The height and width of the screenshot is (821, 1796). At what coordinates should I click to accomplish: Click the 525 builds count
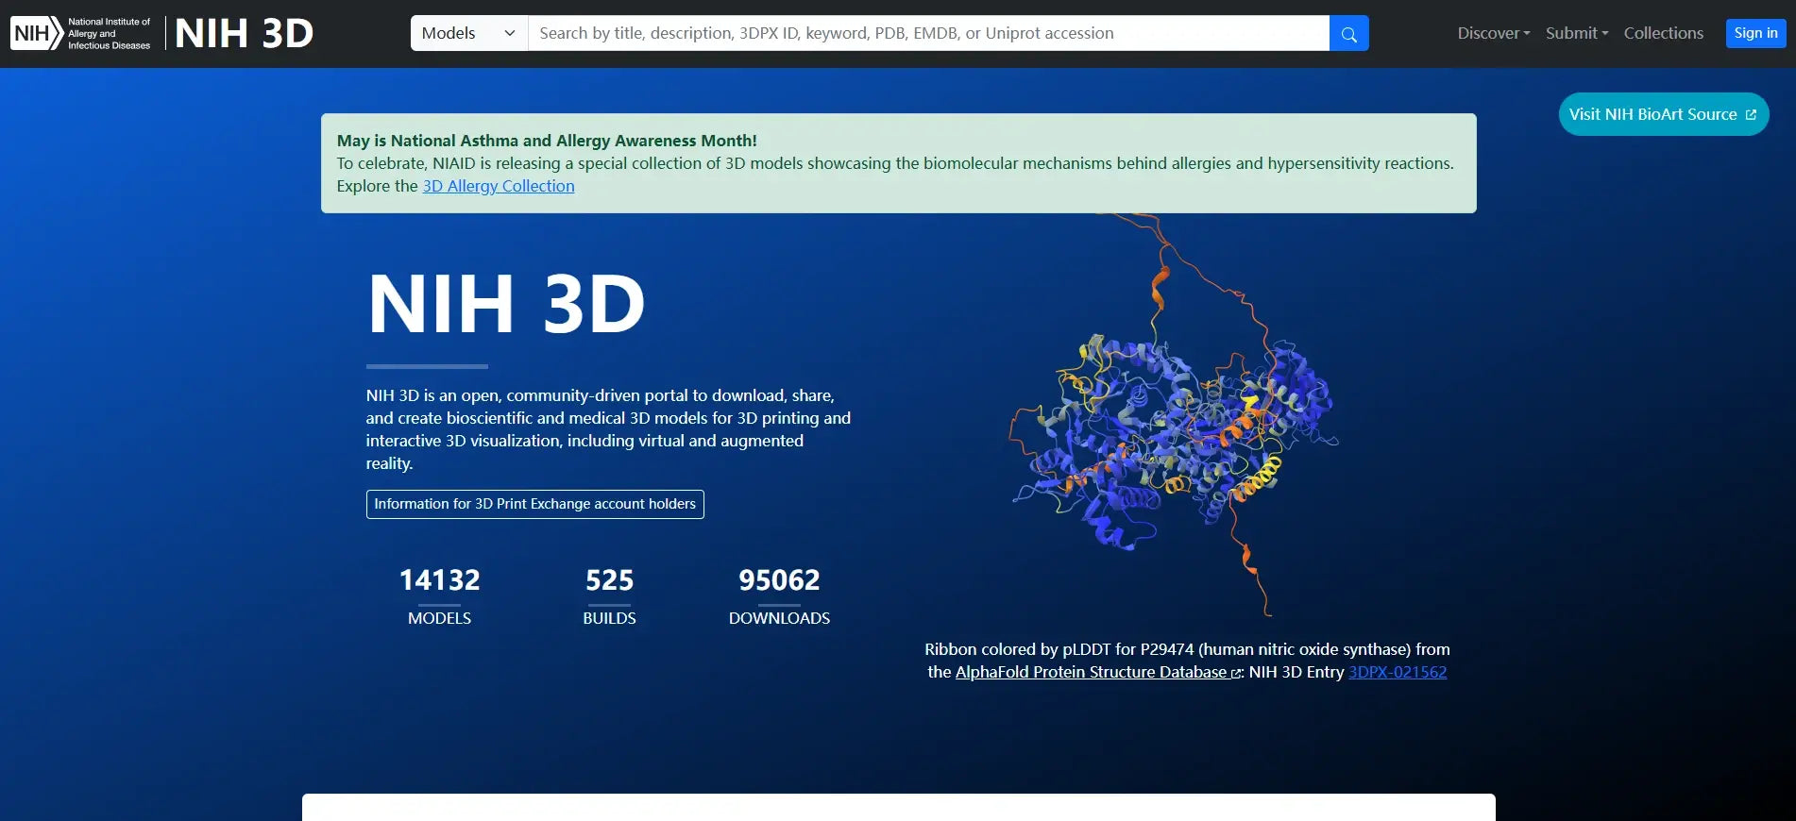pos(609,579)
